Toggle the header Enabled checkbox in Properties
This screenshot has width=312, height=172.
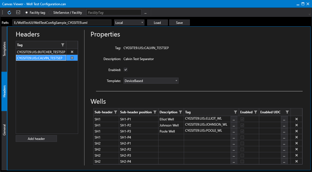tap(125, 70)
